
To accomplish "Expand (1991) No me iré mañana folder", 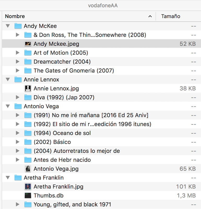I will pos(17,115).
